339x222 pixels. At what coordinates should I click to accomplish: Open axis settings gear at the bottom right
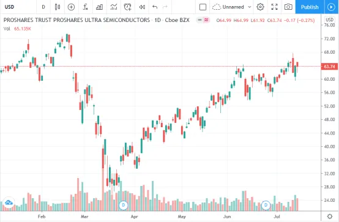click(330, 216)
